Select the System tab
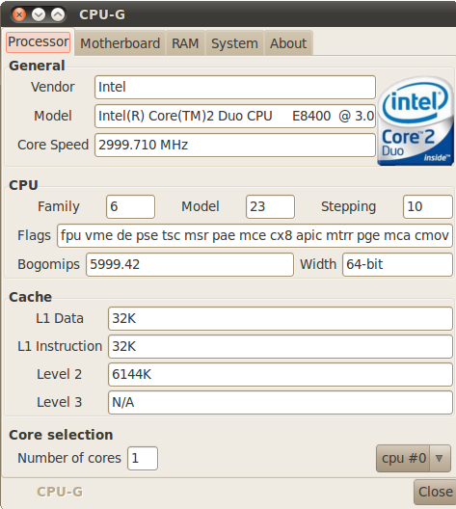The width and height of the screenshot is (456, 509). pyautogui.click(x=234, y=43)
